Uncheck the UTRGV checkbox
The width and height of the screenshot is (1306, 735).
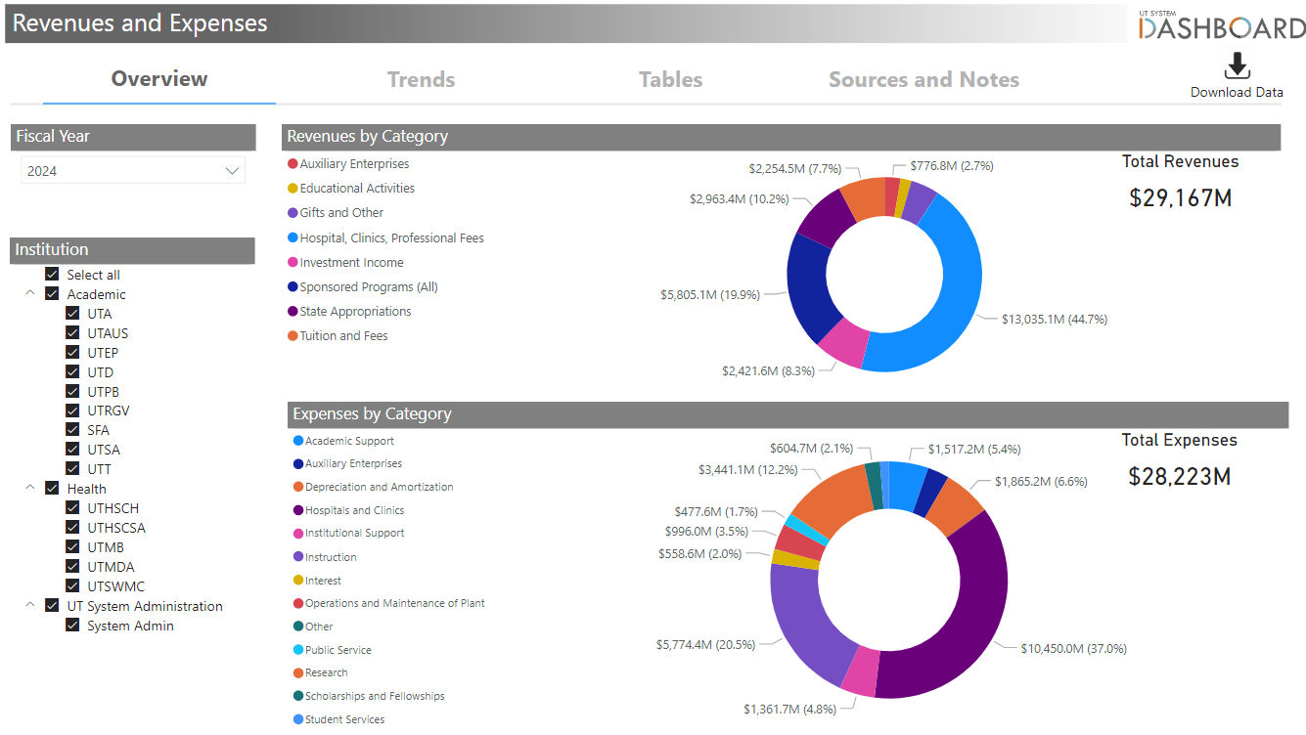(x=72, y=411)
